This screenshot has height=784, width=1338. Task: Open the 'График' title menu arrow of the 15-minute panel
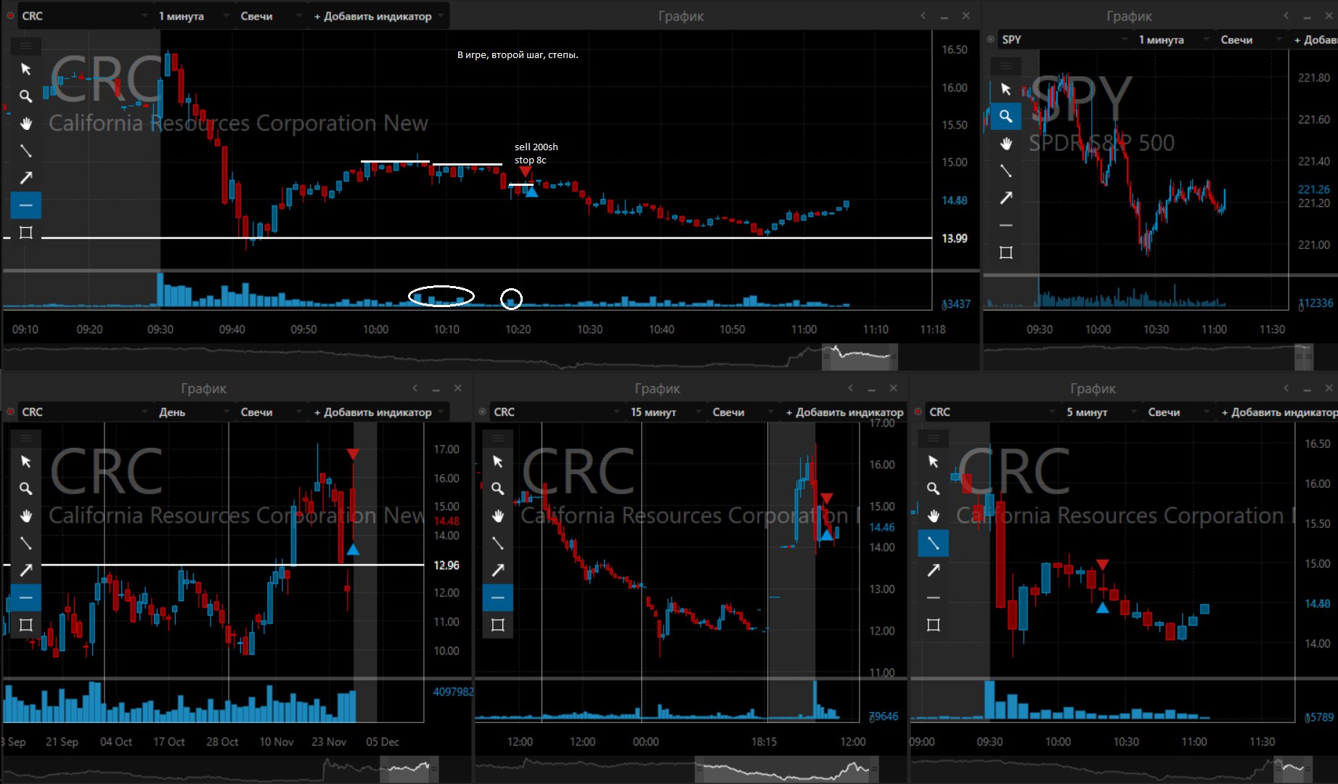(x=850, y=388)
